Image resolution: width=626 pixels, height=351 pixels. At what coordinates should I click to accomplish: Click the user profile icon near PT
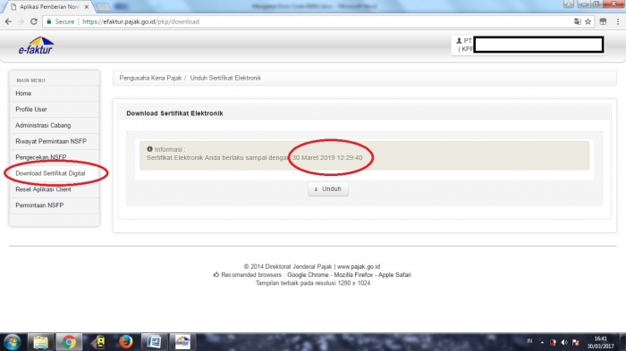[x=459, y=41]
